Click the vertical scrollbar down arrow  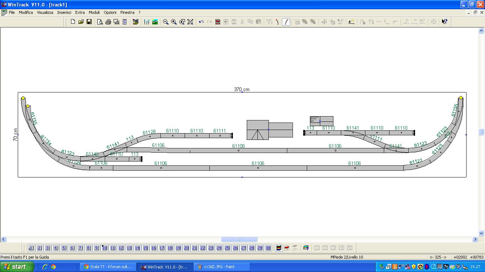481,233
